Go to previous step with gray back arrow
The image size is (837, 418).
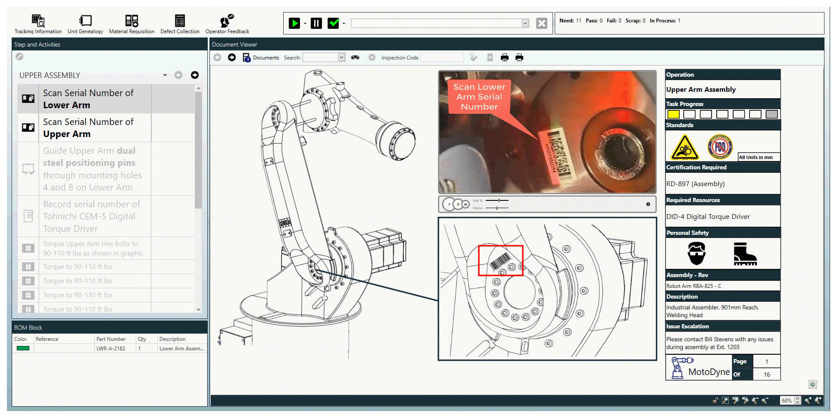click(178, 75)
